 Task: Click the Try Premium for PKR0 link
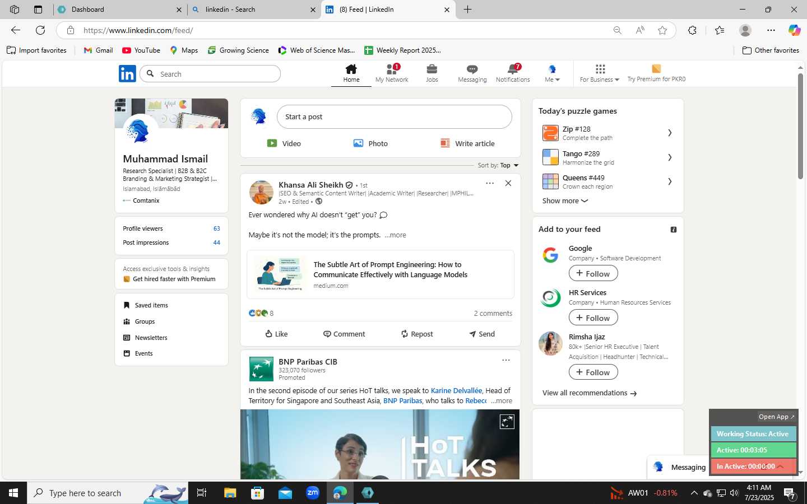pos(656,73)
